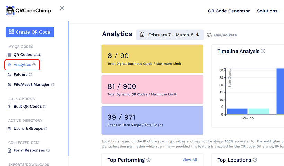Open the Analytics sidebar item
Viewport: 284px width, 166px height.
[x=22, y=65]
